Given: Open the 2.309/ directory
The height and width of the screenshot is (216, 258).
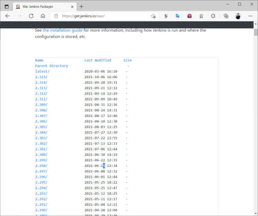Looking at the screenshot, I should point(41,105).
